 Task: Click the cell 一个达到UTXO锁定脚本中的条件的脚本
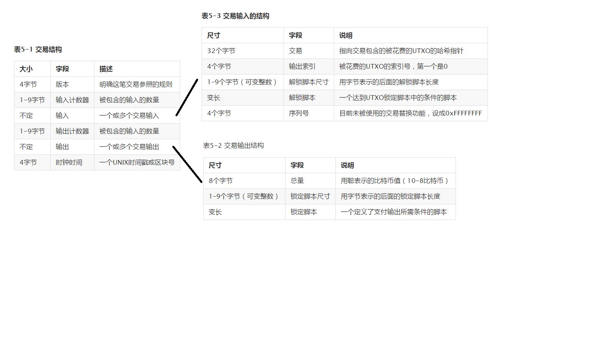411,98
